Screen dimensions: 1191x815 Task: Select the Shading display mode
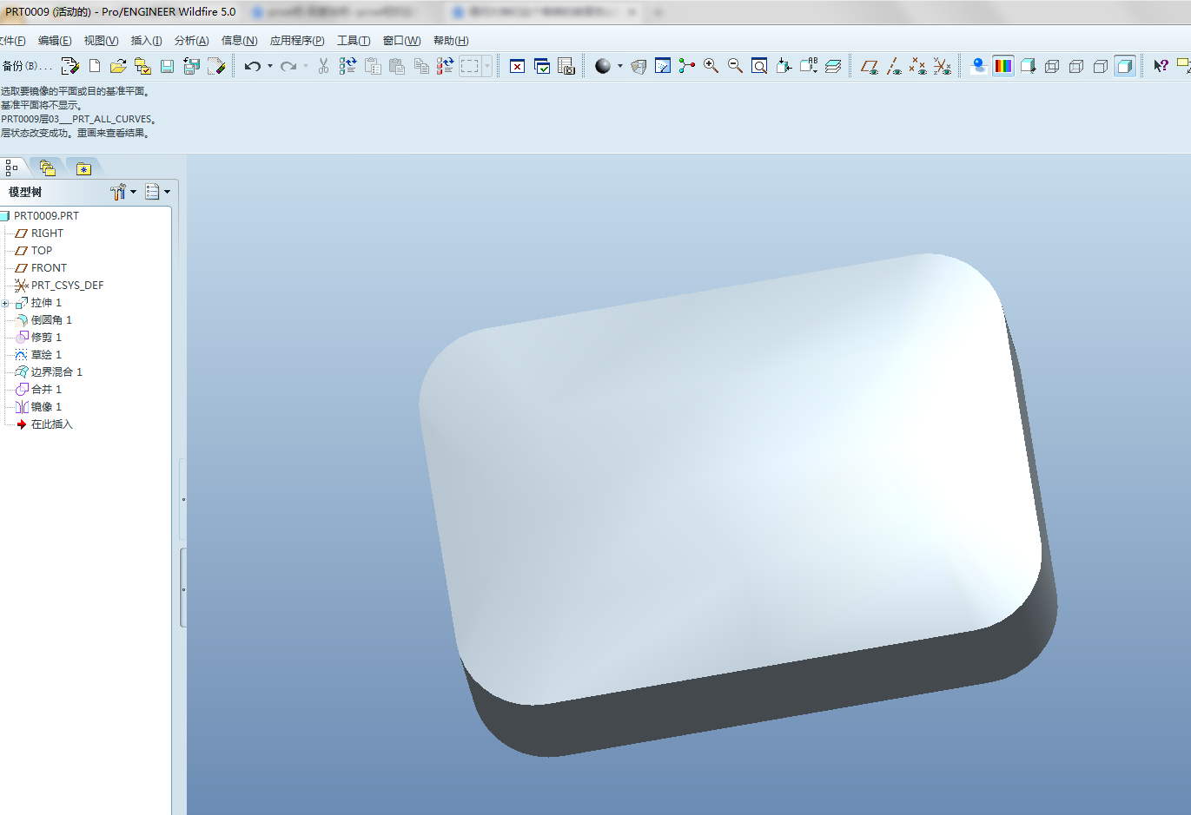1125,66
